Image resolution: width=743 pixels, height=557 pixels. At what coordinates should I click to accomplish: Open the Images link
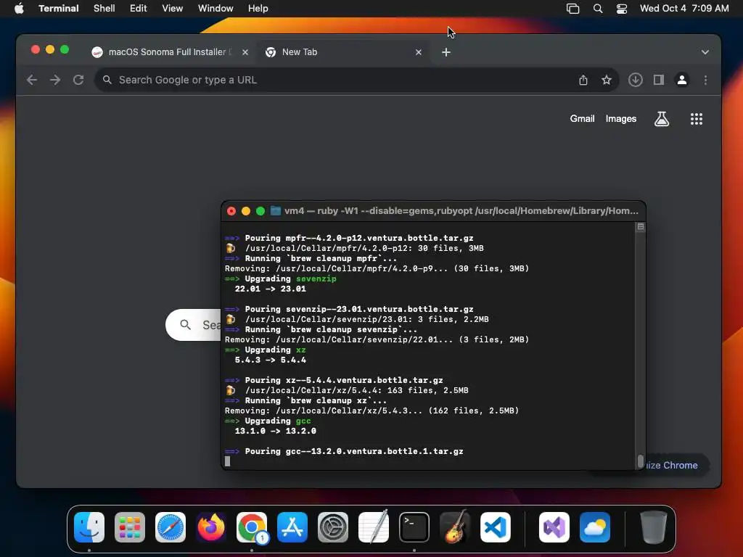621,119
